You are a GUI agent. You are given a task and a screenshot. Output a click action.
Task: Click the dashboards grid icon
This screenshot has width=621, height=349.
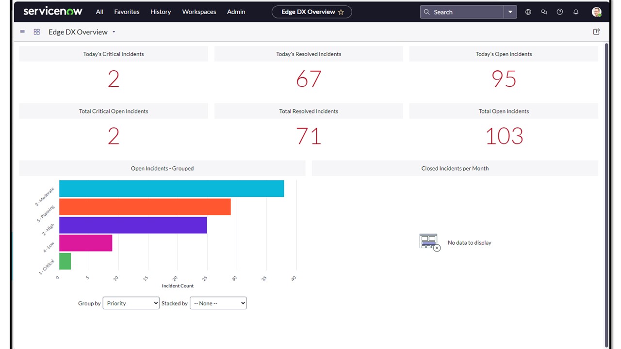coord(36,32)
